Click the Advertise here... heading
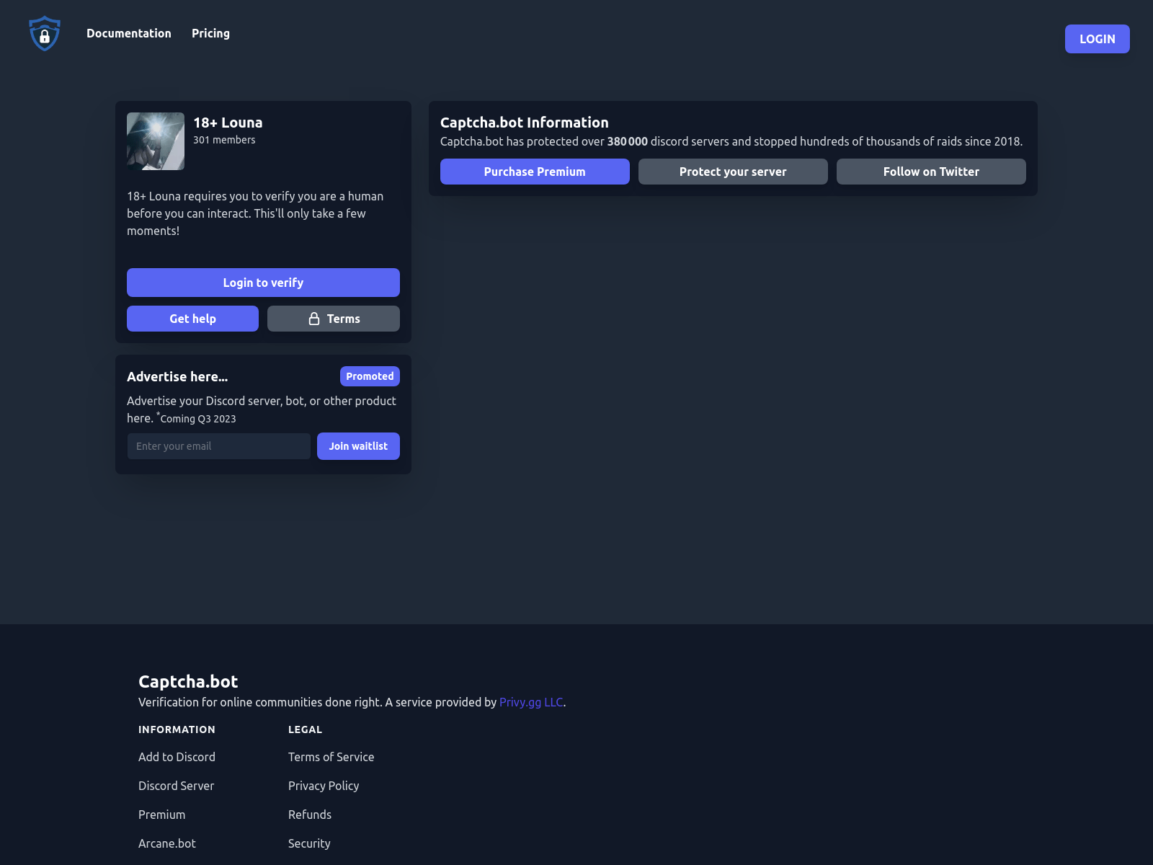 (177, 376)
